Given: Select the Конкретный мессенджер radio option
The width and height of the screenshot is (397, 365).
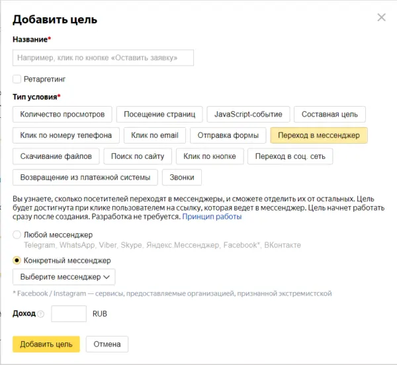Looking at the screenshot, I should 17,260.
